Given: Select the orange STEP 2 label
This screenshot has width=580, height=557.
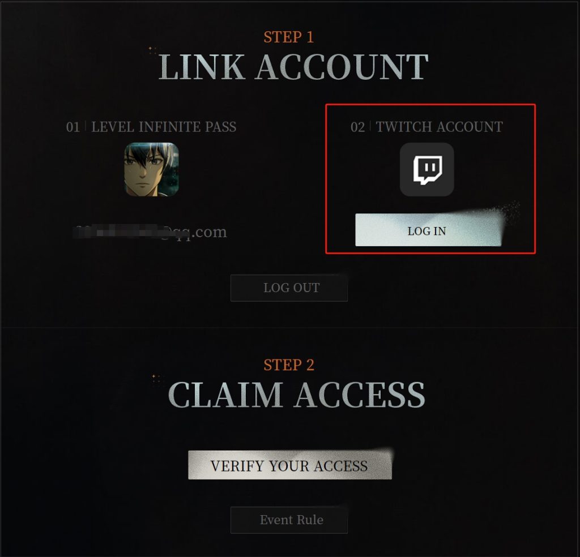Looking at the screenshot, I should [289, 365].
